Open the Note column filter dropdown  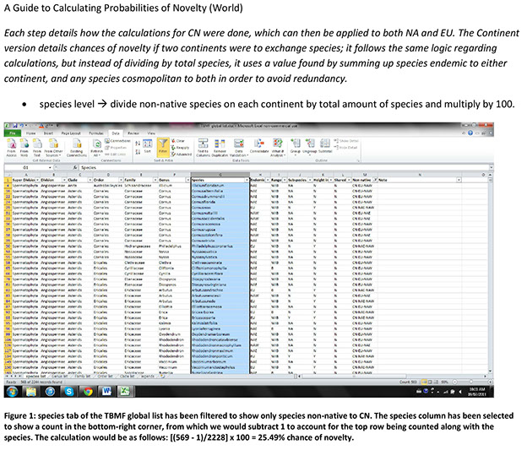coord(459,180)
